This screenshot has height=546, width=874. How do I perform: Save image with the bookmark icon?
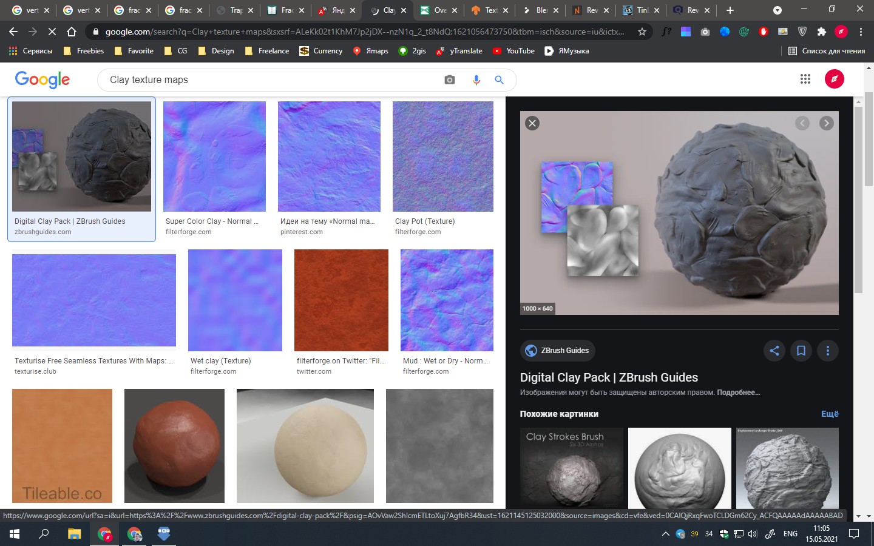[801, 351]
